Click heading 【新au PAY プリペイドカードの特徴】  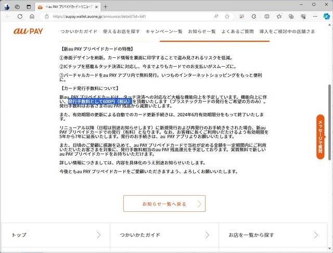(97, 49)
